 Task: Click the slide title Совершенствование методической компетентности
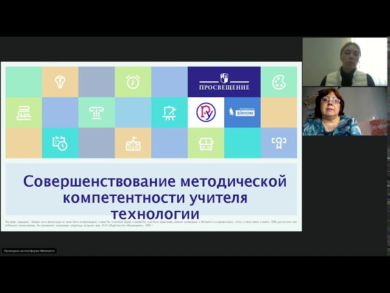[x=155, y=198]
